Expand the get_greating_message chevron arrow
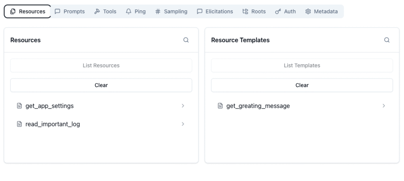The image size is (404, 181). tap(383, 106)
